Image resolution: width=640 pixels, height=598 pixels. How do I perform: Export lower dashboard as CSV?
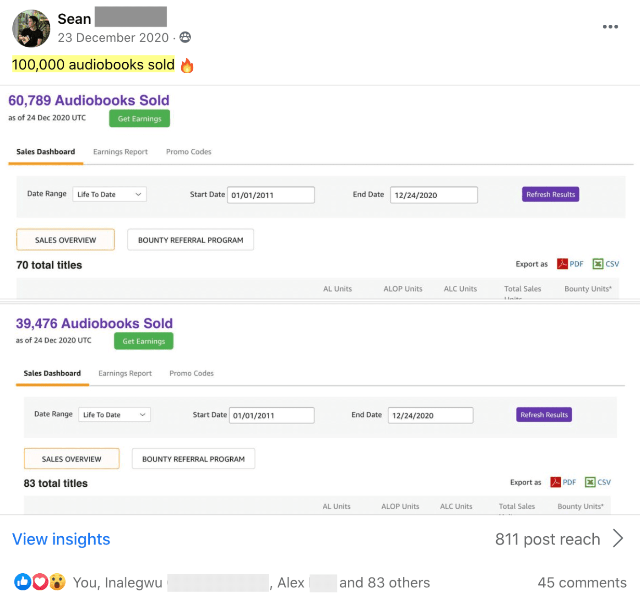(591, 482)
